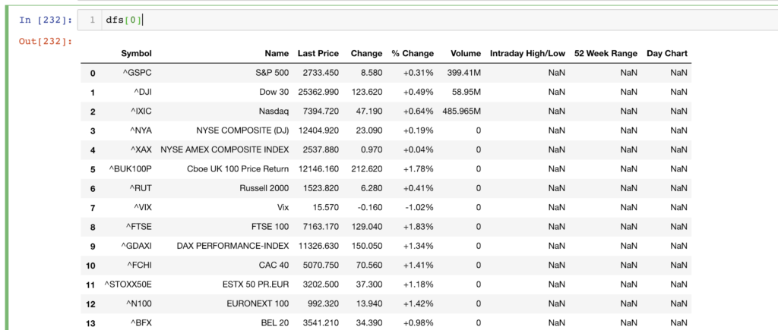Select the ^GSPC symbol cell

[x=138, y=73]
